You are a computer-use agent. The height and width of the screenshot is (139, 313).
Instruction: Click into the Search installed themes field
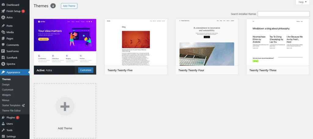pyautogui.click(x=283, y=14)
